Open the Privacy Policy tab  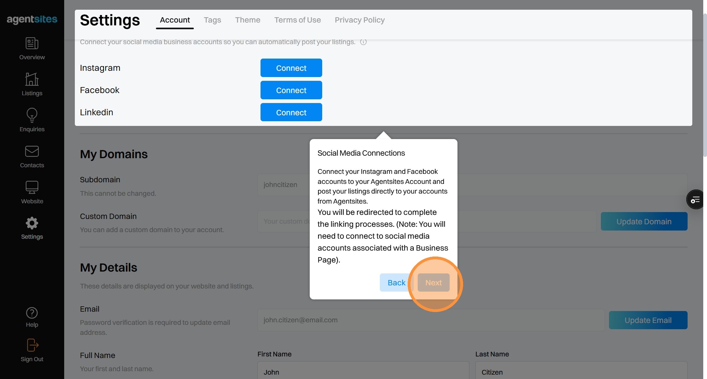[359, 20]
